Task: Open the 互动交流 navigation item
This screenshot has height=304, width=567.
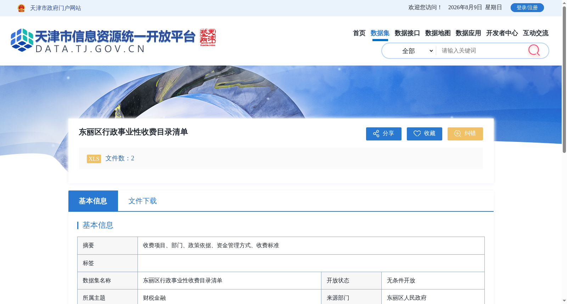Action: coord(535,33)
